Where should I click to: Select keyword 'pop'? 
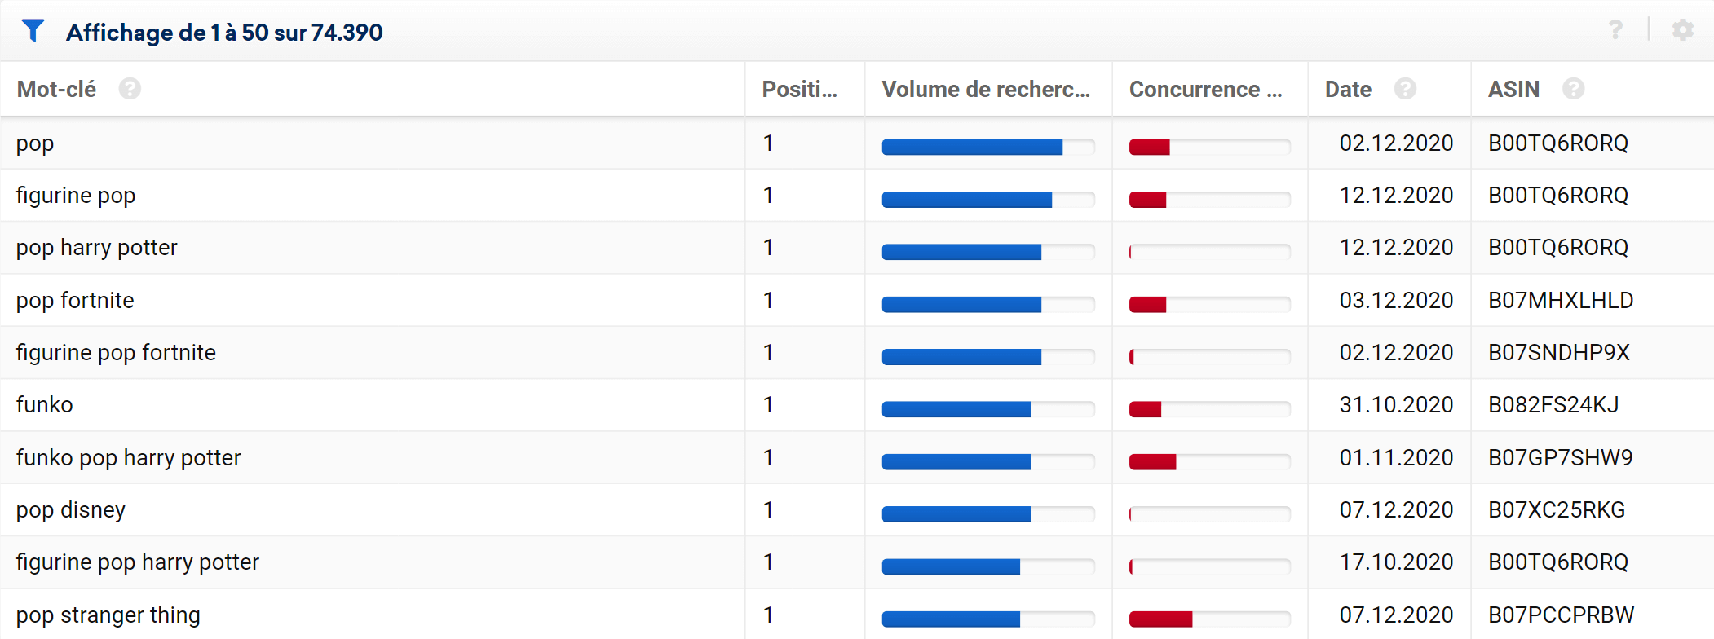coord(35,144)
